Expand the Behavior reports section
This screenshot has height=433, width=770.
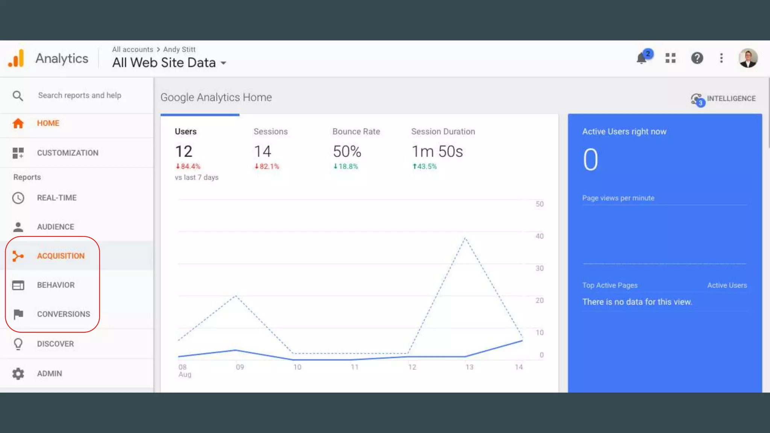56,285
